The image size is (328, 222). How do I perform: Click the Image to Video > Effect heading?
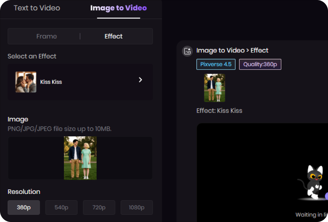232,50
